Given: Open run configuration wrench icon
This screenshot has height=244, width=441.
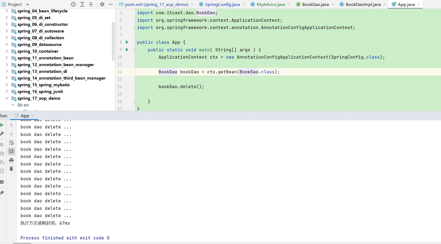Looking at the screenshot, I should (x=2, y=134).
